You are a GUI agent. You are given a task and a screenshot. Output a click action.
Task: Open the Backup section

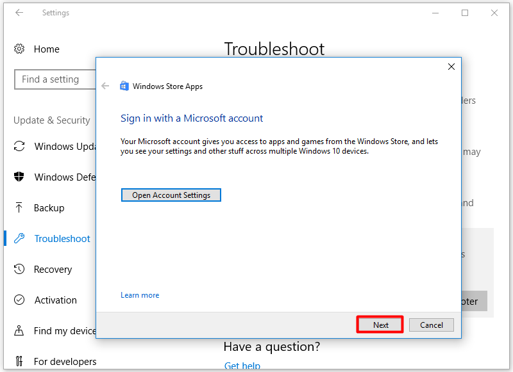point(49,207)
